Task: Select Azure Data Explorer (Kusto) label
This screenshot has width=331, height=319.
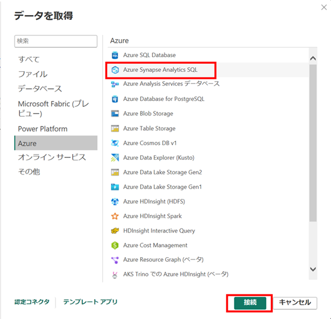Action: [x=159, y=157]
